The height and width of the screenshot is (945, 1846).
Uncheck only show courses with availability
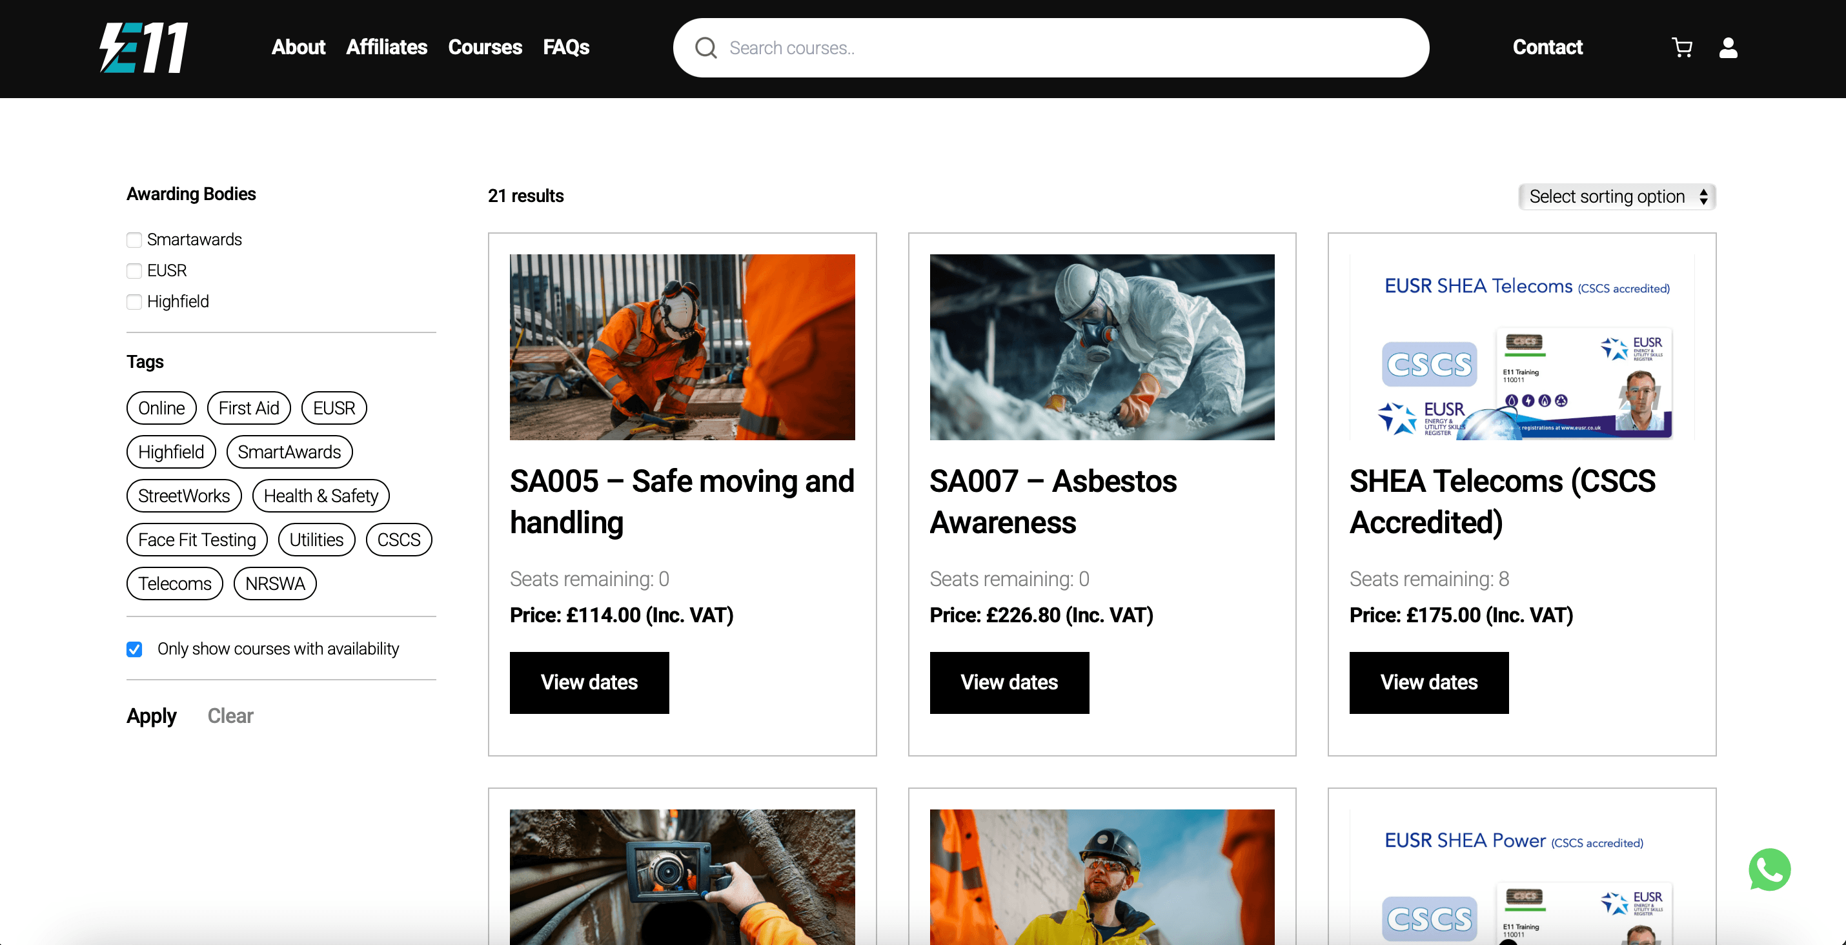[134, 649]
